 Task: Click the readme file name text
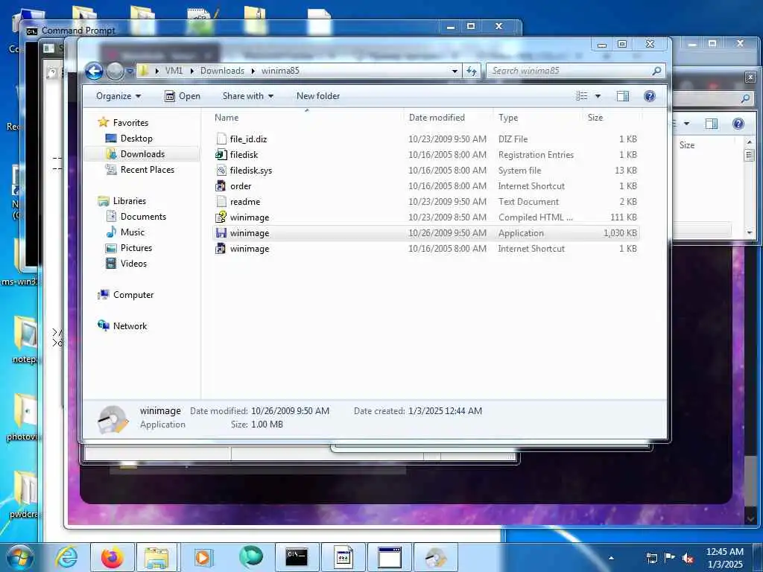tap(244, 202)
